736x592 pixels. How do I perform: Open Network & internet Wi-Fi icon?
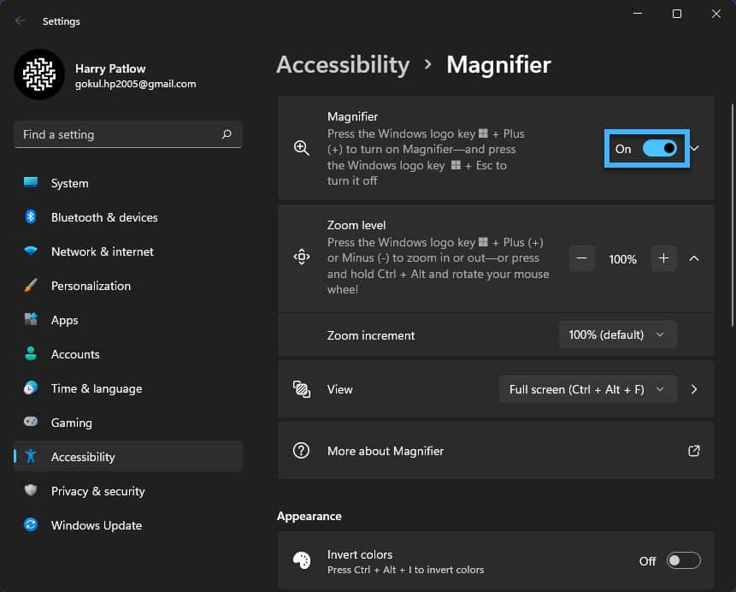coord(31,251)
